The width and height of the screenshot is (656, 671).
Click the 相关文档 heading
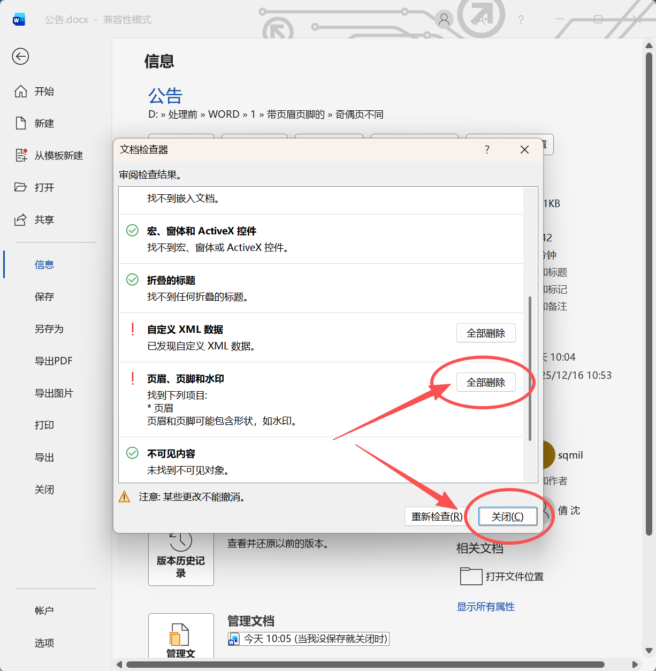click(480, 548)
